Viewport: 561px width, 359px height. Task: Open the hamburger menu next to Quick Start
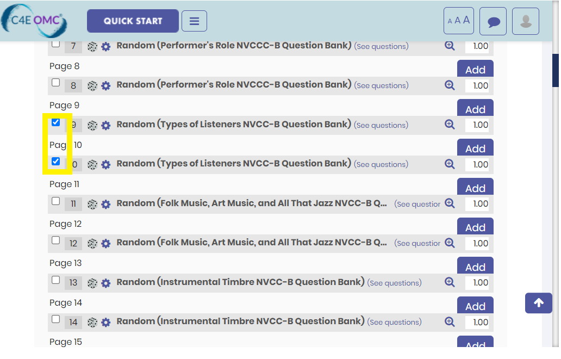[x=194, y=21]
